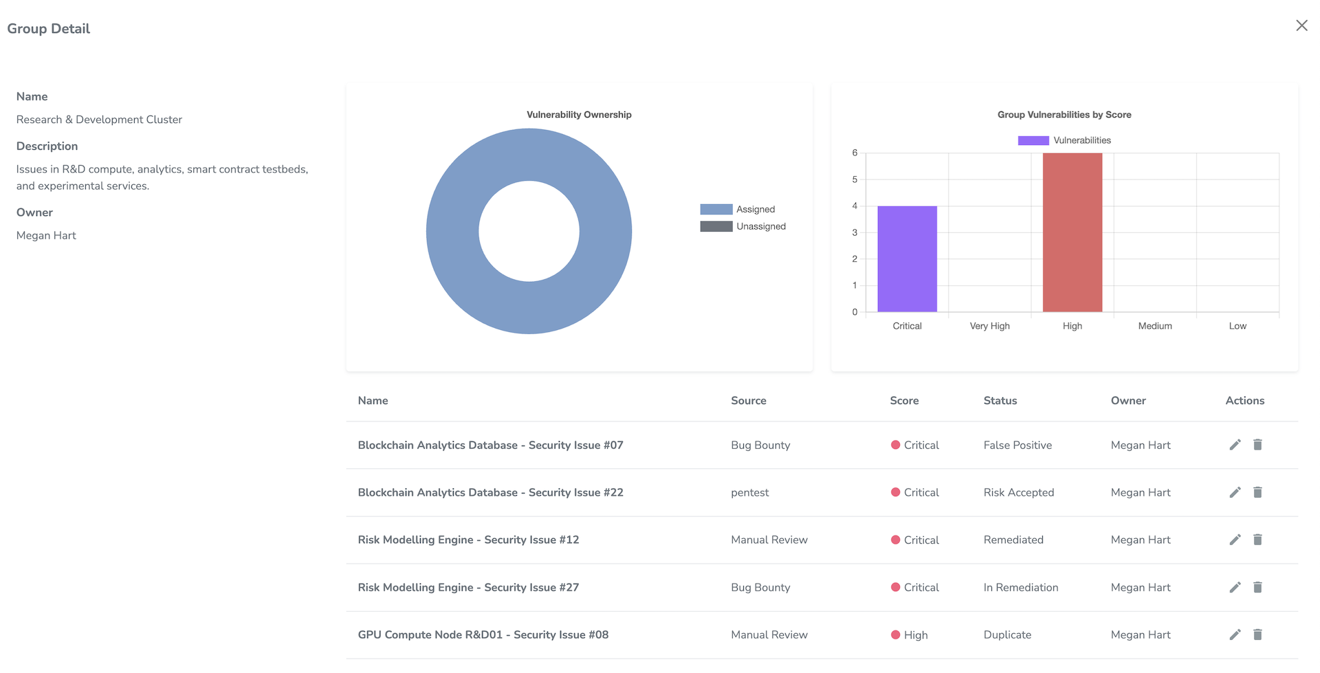Edit Risk Modelling Engine Security Issue #27
The width and height of the screenshot is (1320, 673).
pos(1235,587)
